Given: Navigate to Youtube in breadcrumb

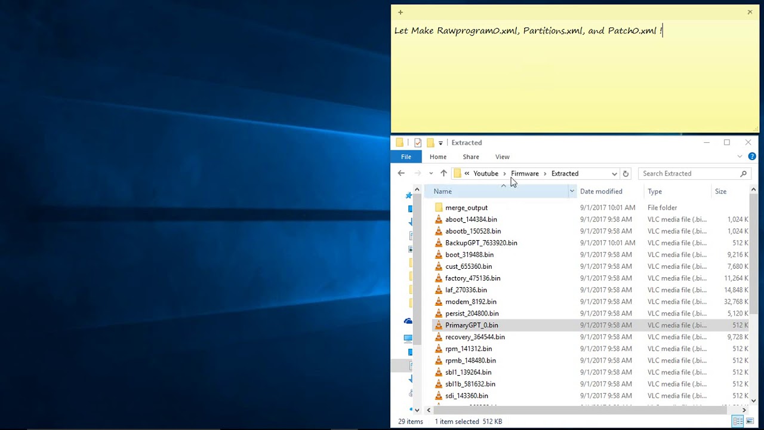Looking at the screenshot, I should tap(486, 173).
